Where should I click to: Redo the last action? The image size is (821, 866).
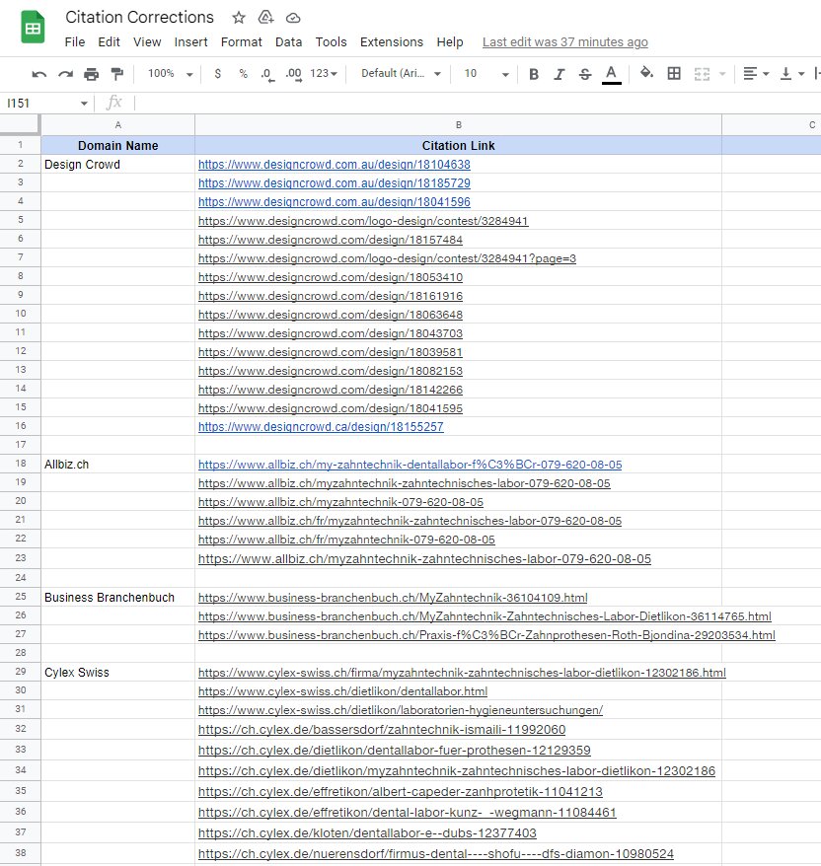[65, 73]
